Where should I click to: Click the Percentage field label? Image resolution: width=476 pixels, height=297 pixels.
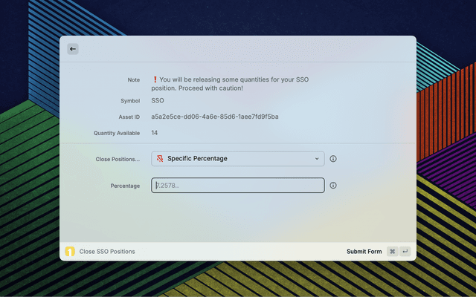(125, 186)
